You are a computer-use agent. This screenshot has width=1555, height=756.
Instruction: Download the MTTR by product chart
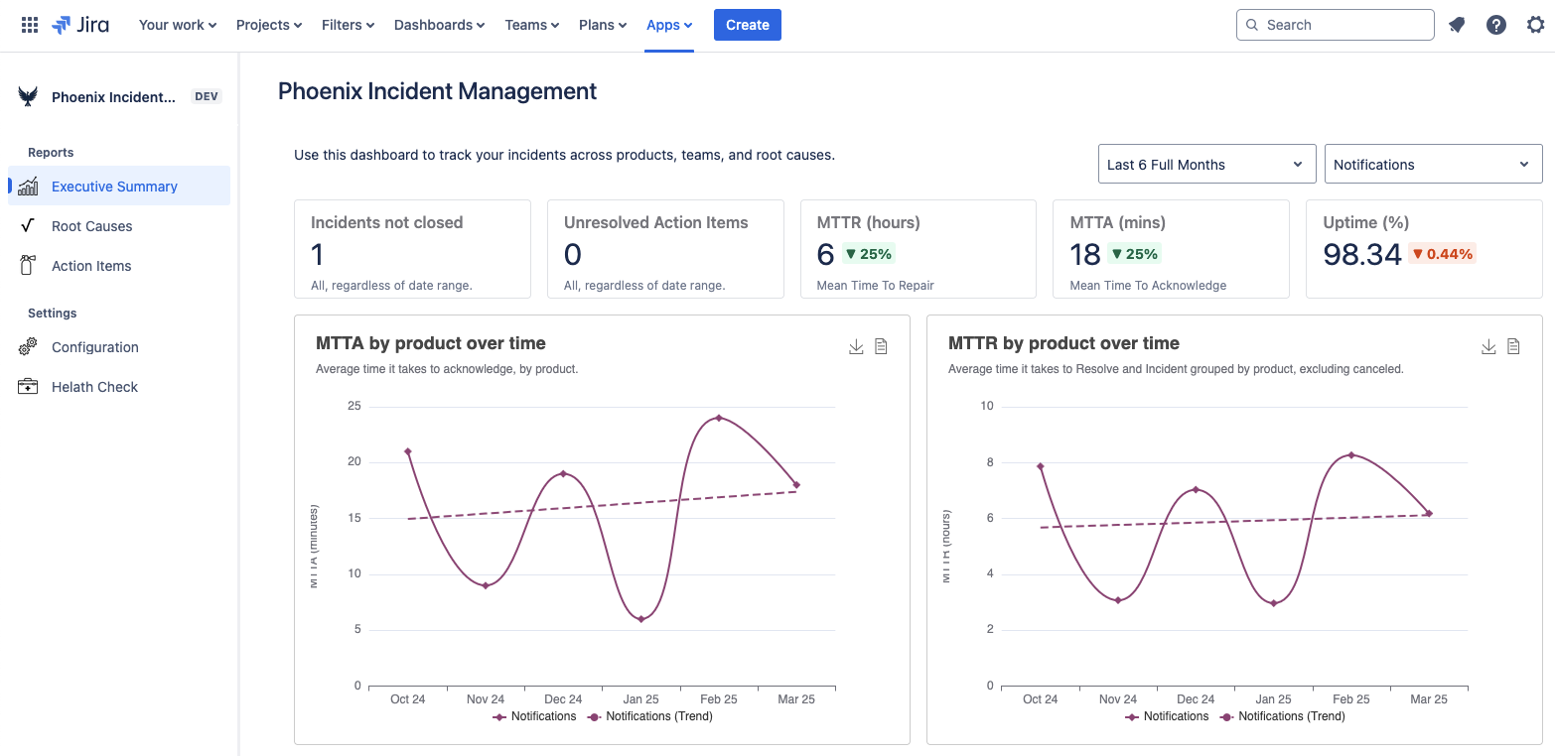1488,346
